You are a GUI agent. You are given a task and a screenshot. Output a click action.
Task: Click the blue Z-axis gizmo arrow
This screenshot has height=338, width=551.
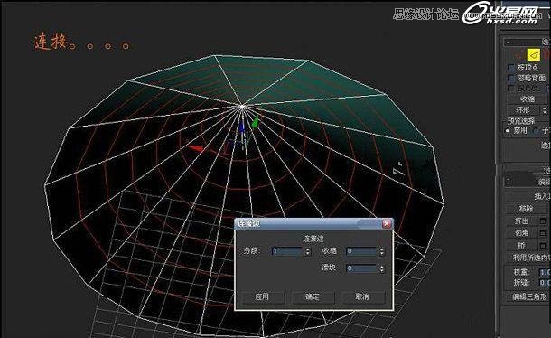[242, 128]
